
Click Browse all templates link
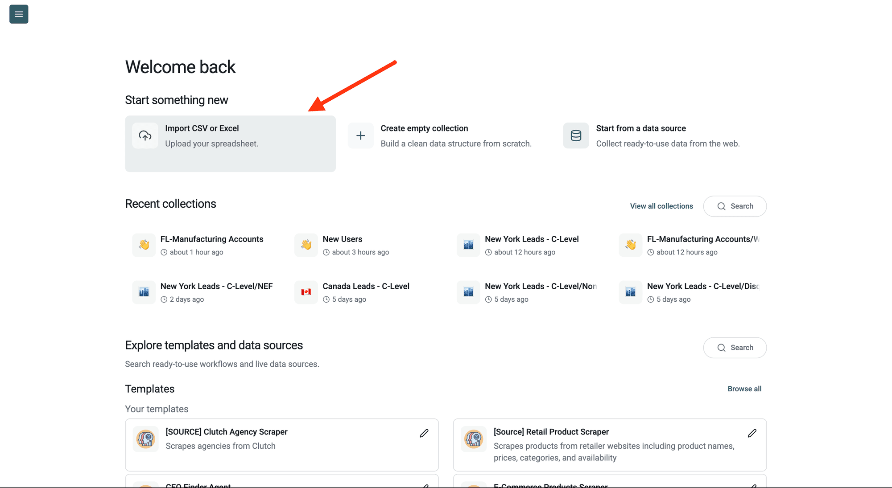pyautogui.click(x=744, y=389)
